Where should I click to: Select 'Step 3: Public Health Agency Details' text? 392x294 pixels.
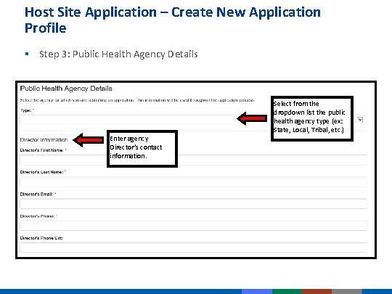click(118, 54)
